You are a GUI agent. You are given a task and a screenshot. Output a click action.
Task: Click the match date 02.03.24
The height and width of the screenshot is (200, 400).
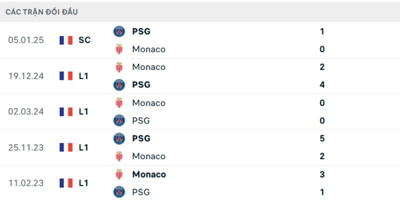[26, 111]
